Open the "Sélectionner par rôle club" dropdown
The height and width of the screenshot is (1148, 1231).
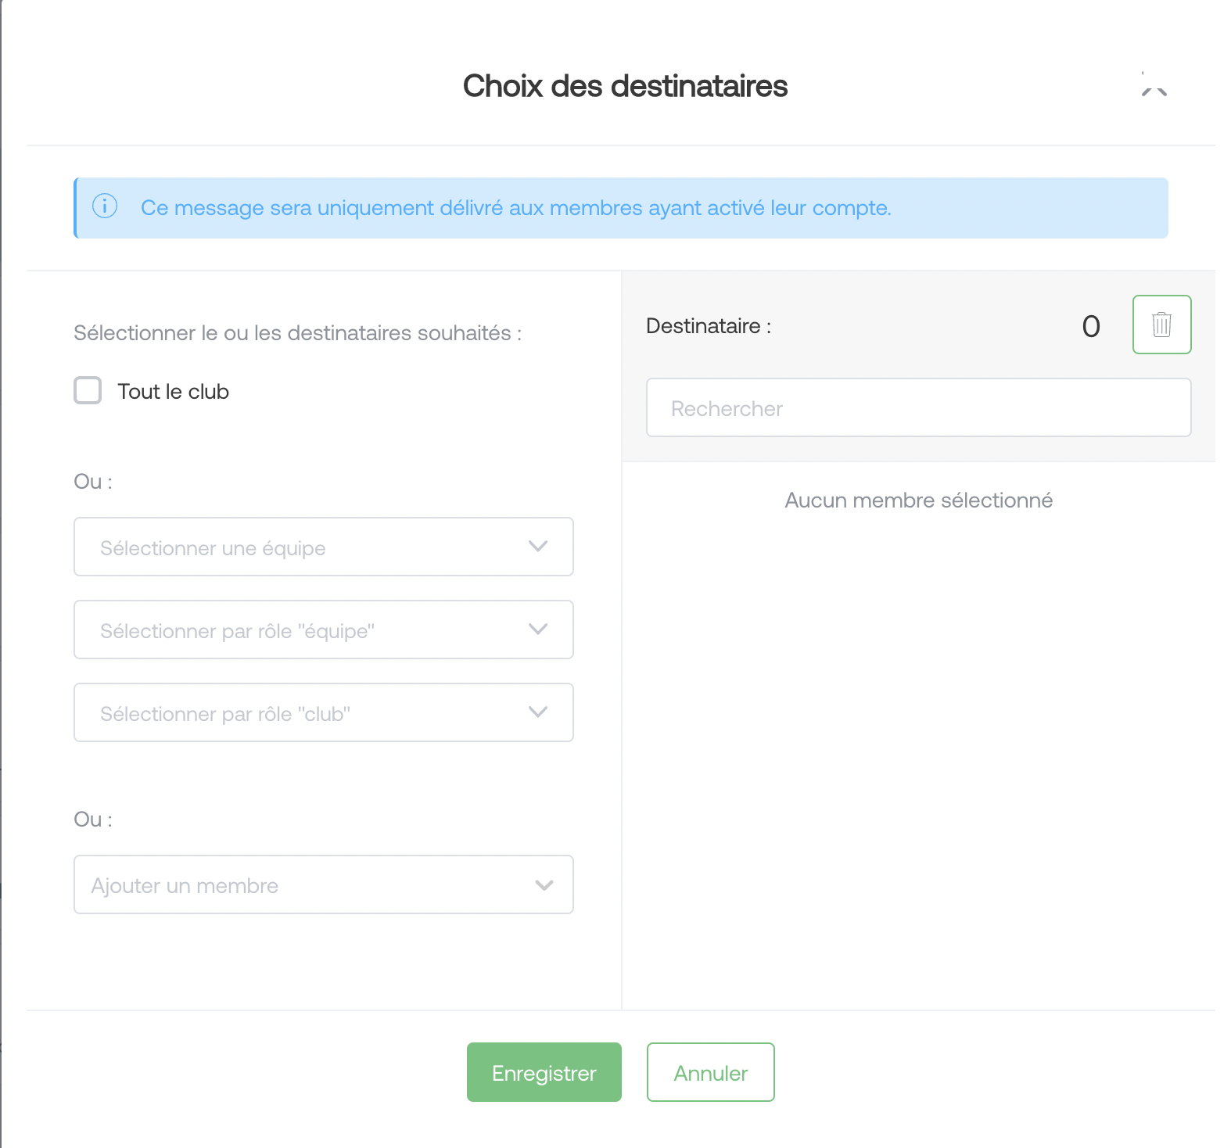tap(324, 712)
